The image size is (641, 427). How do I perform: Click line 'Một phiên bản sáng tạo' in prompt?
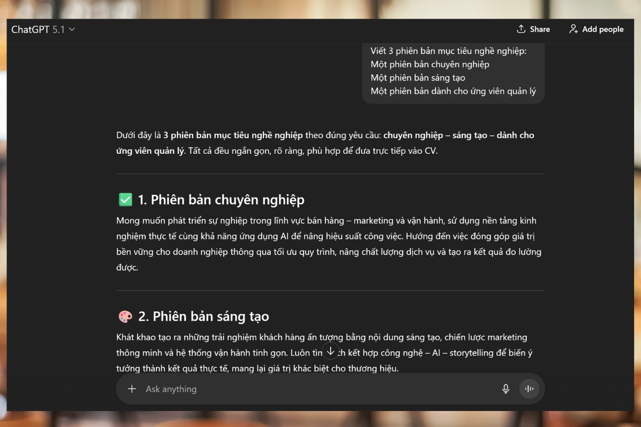click(x=418, y=78)
